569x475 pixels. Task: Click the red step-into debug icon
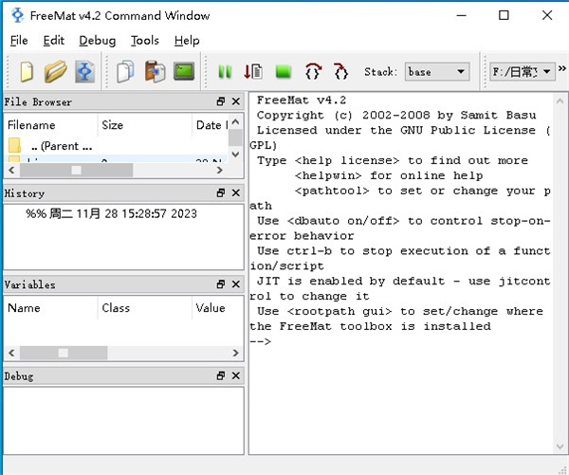pos(340,71)
